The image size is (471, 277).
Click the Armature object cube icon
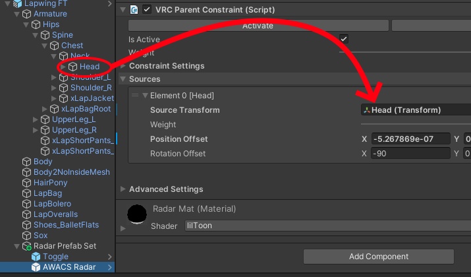point(26,14)
